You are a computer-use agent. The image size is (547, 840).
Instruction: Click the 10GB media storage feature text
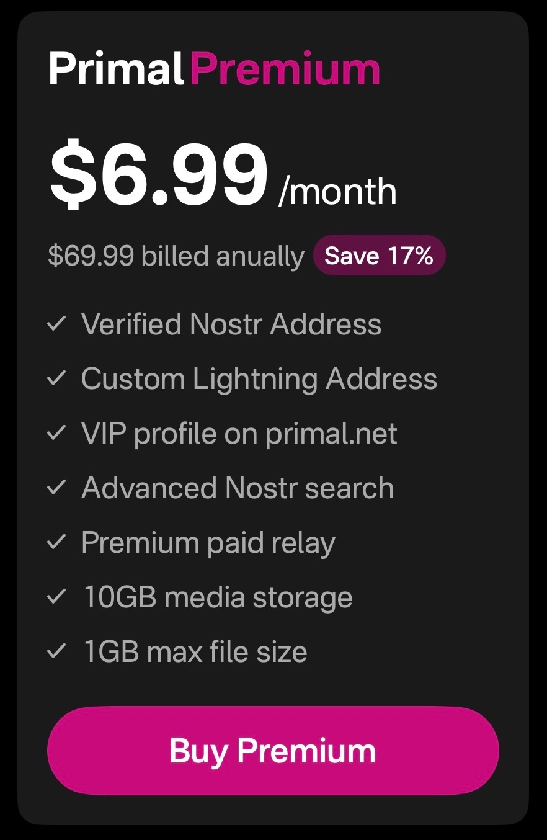point(218,597)
